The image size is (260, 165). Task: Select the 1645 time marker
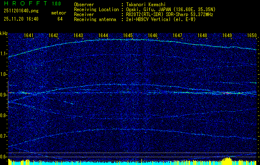point(128,35)
